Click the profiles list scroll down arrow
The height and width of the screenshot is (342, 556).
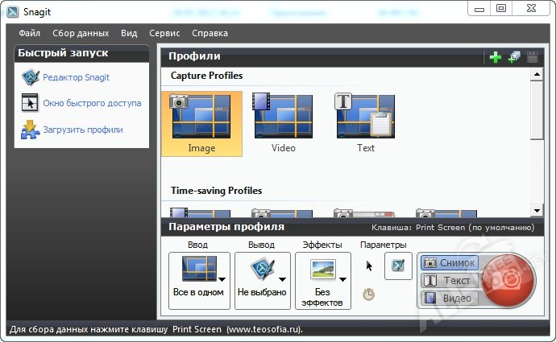[537, 209]
